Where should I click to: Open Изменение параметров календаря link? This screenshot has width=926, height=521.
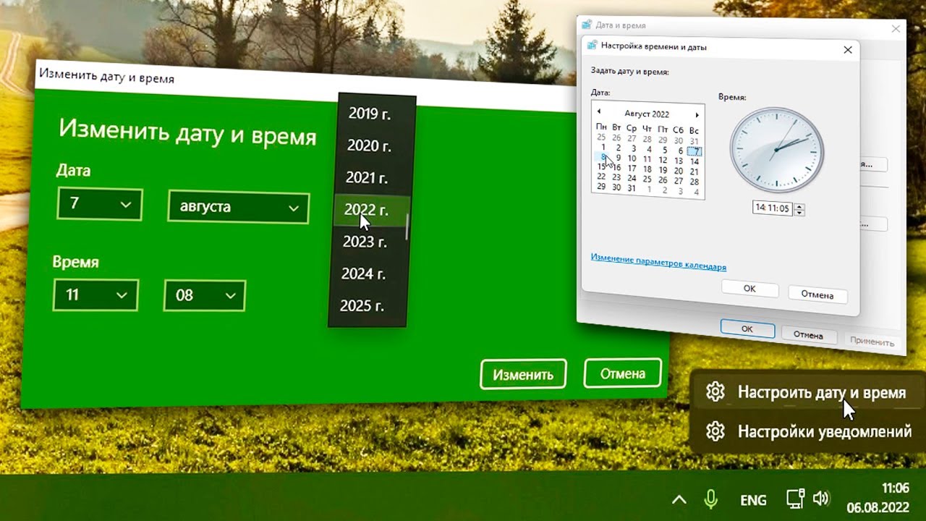click(x=658, y=262)
